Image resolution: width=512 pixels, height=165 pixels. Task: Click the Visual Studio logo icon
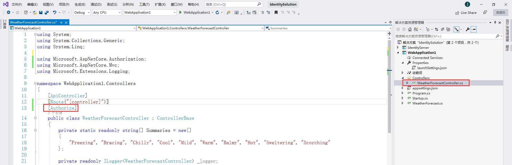coord(6,4)
